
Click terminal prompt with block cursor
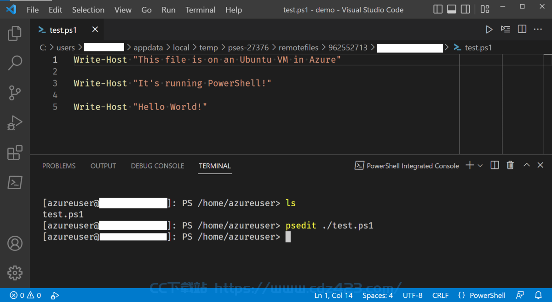[167, 237]
